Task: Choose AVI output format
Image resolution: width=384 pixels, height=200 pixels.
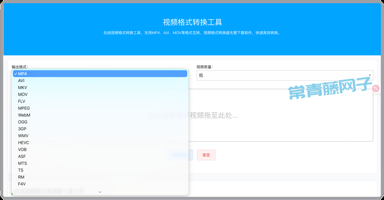Action: [x=21, y=81]
